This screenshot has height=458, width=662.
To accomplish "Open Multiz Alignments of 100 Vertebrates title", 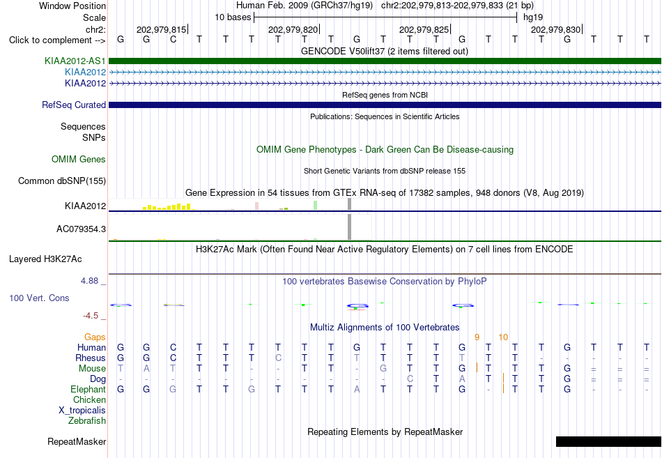I will tap(385, 328).
